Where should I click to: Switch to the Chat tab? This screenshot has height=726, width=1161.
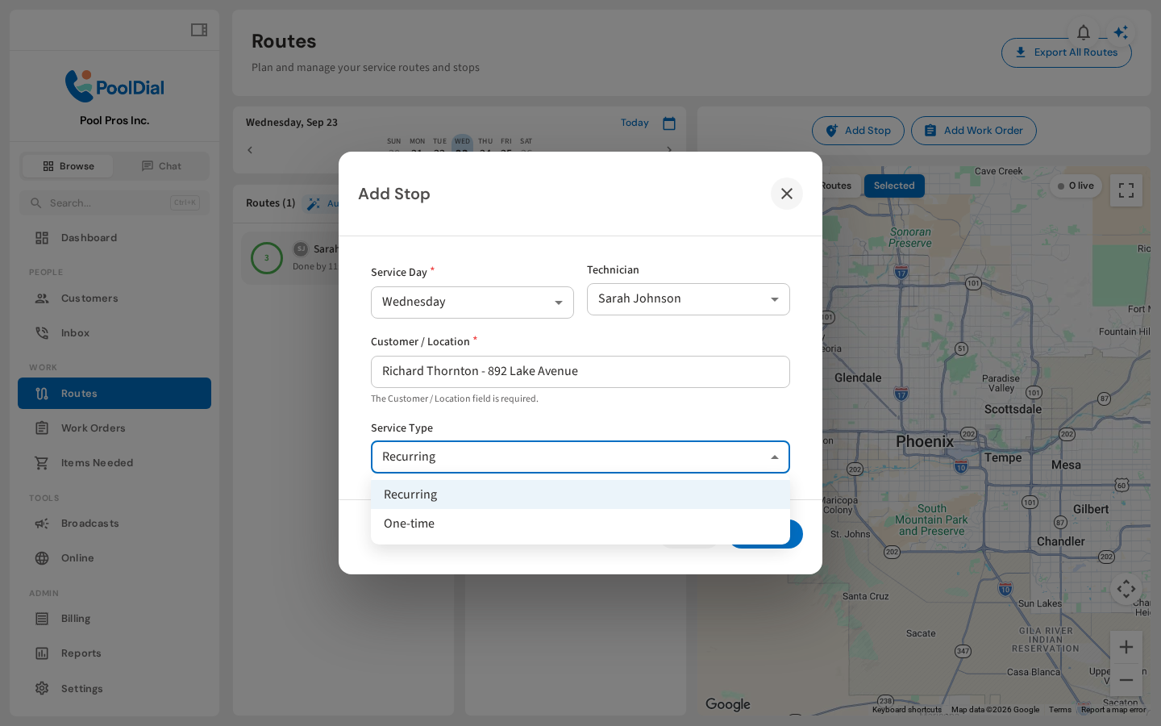pyautogui.click(x=161, y=166)
